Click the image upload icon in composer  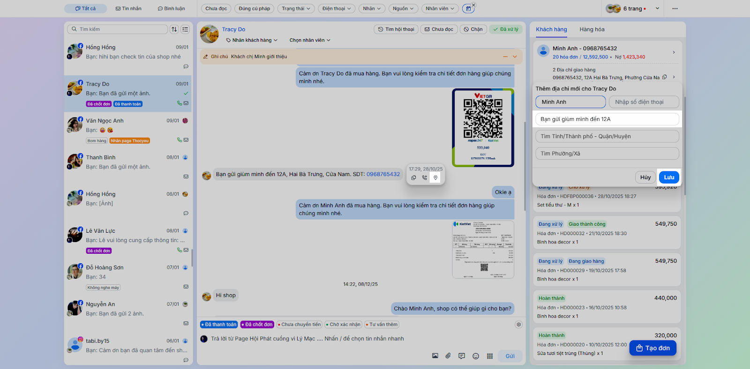coord(435,356)
